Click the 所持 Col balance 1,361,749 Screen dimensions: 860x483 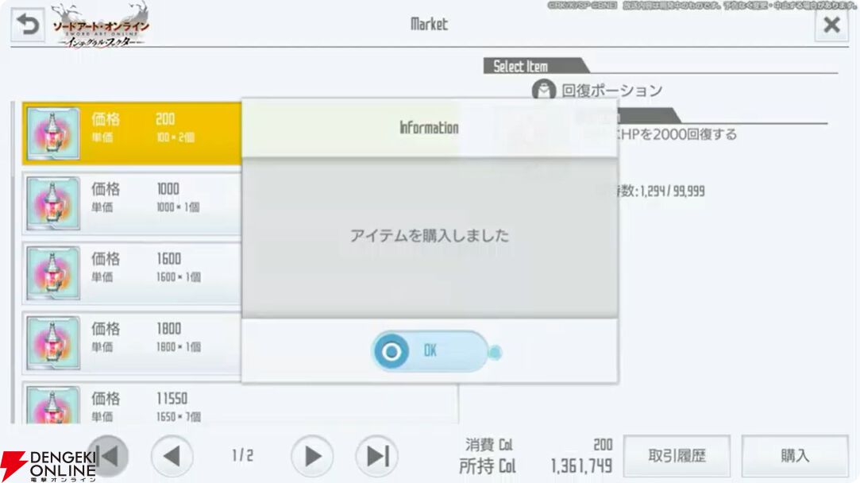pyautogui.click(x=581, y=466)
